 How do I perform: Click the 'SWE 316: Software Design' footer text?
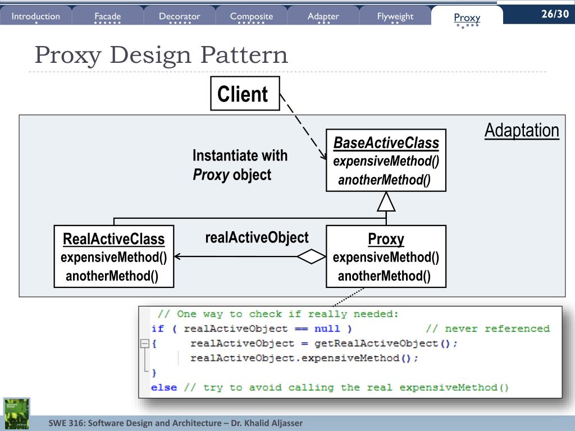point(176,423)
